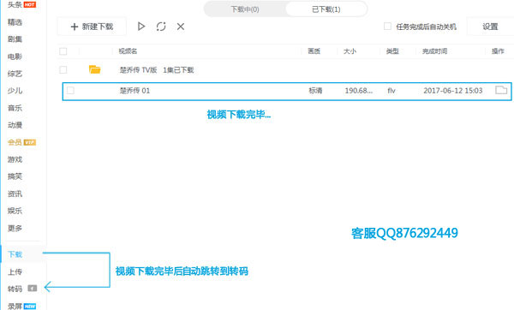This screenshot has width=514, height=310.
Task: Click the flv type cell
Action: pos(391,91)
